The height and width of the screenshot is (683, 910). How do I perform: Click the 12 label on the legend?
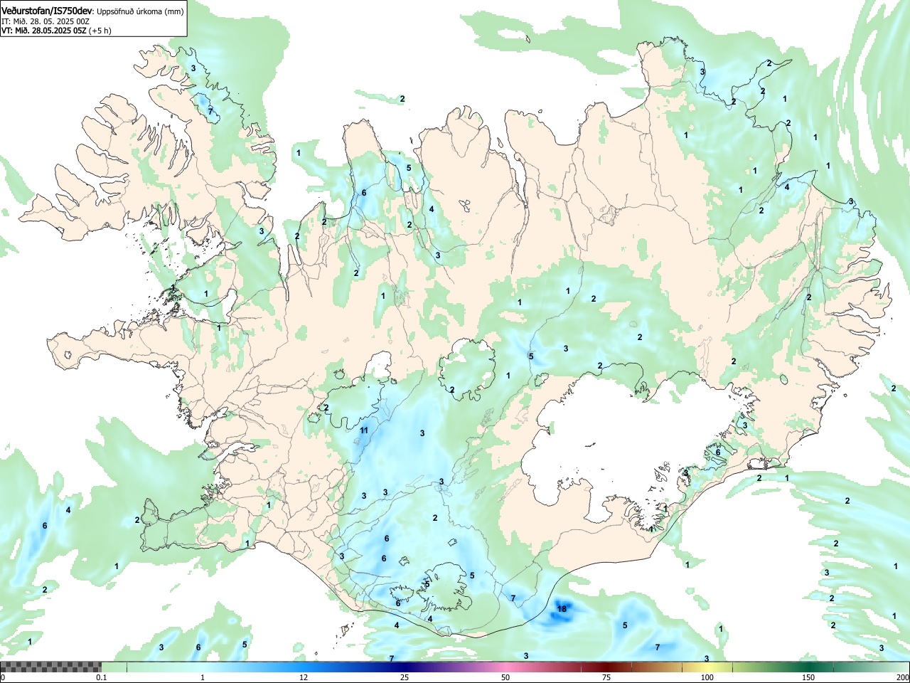tap(304, 677)
